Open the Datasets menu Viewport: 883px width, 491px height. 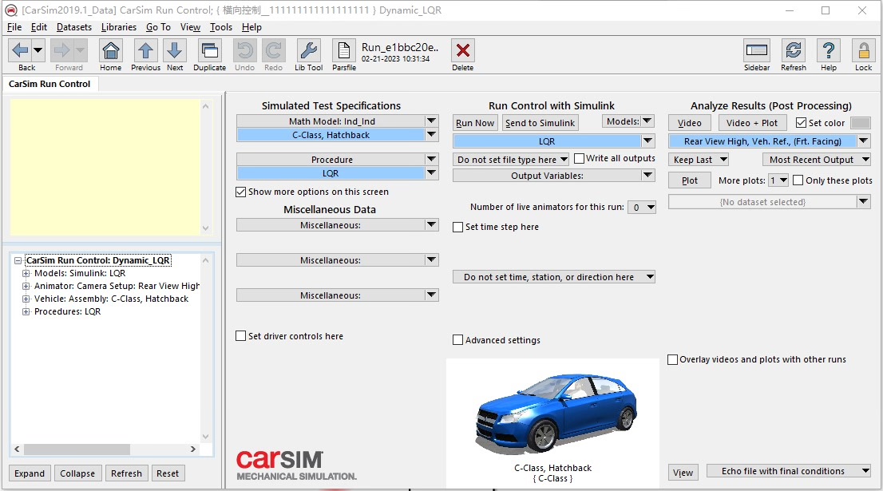point(73,27)
